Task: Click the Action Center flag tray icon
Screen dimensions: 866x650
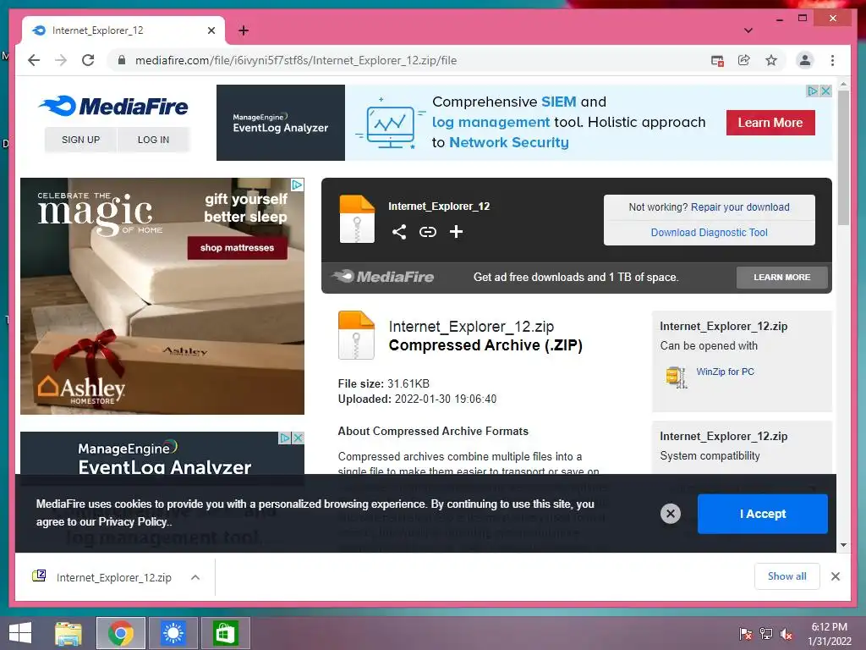Action: 746,634
